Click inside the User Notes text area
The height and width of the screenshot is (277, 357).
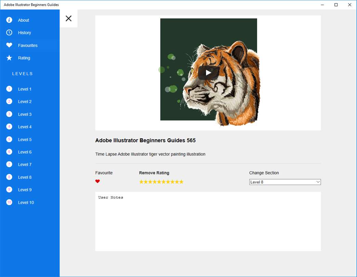[x=208, y=222]
